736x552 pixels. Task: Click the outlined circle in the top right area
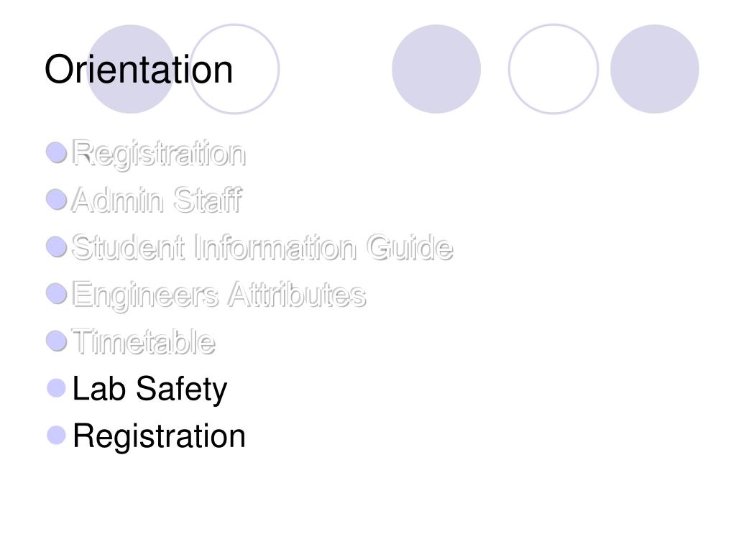(x=553, y=69)
